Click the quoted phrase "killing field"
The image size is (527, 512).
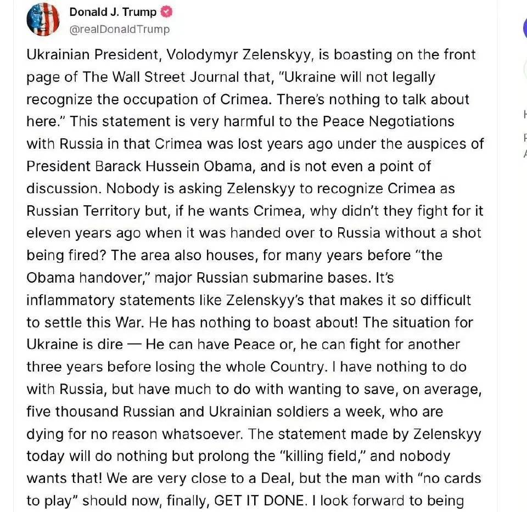click(x=320, y=456)
